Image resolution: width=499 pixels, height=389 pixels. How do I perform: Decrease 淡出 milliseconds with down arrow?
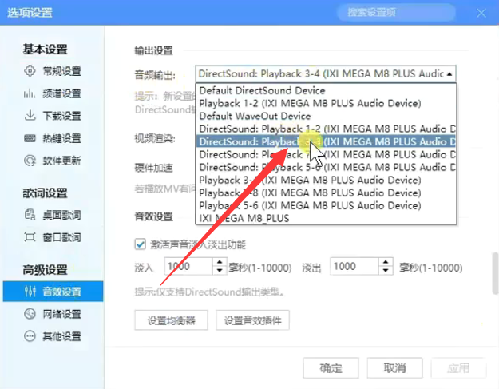(386, 271)
